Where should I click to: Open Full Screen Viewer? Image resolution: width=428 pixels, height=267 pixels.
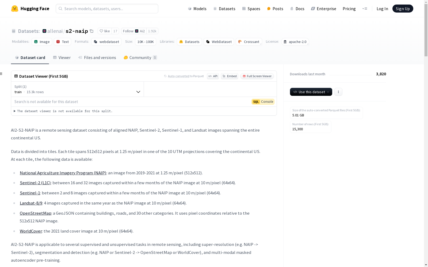coord(257,76)
